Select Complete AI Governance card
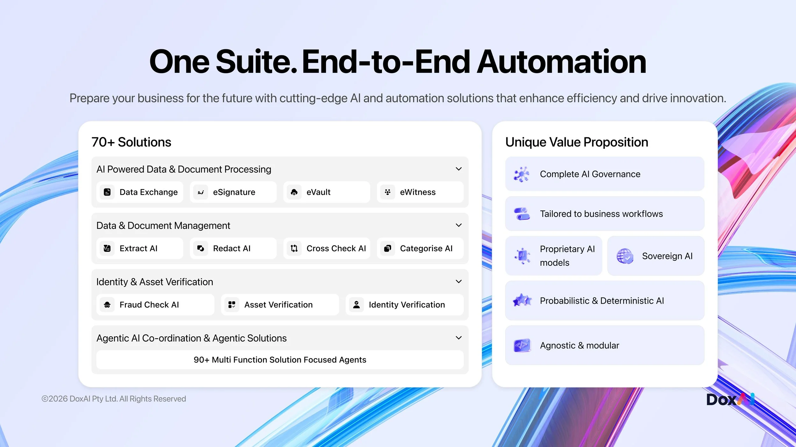Image resolution: width=796 pixels, height=447 pixels. (x=604, y=174)
